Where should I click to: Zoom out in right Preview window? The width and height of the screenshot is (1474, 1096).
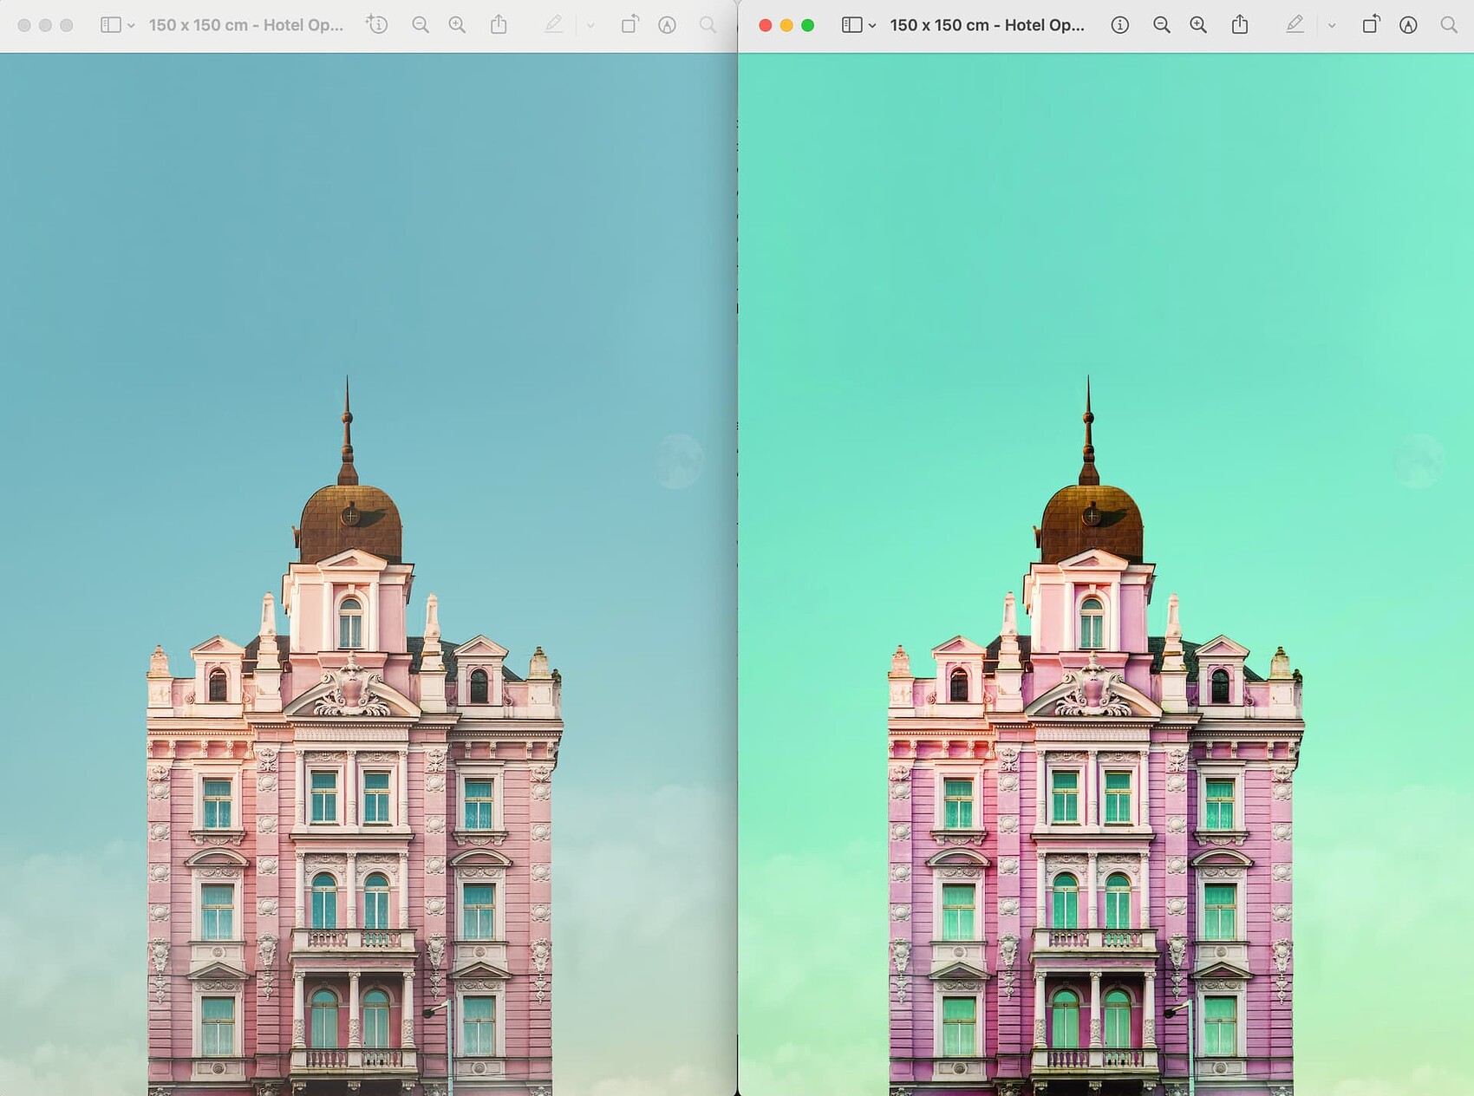coord(1162,25)
